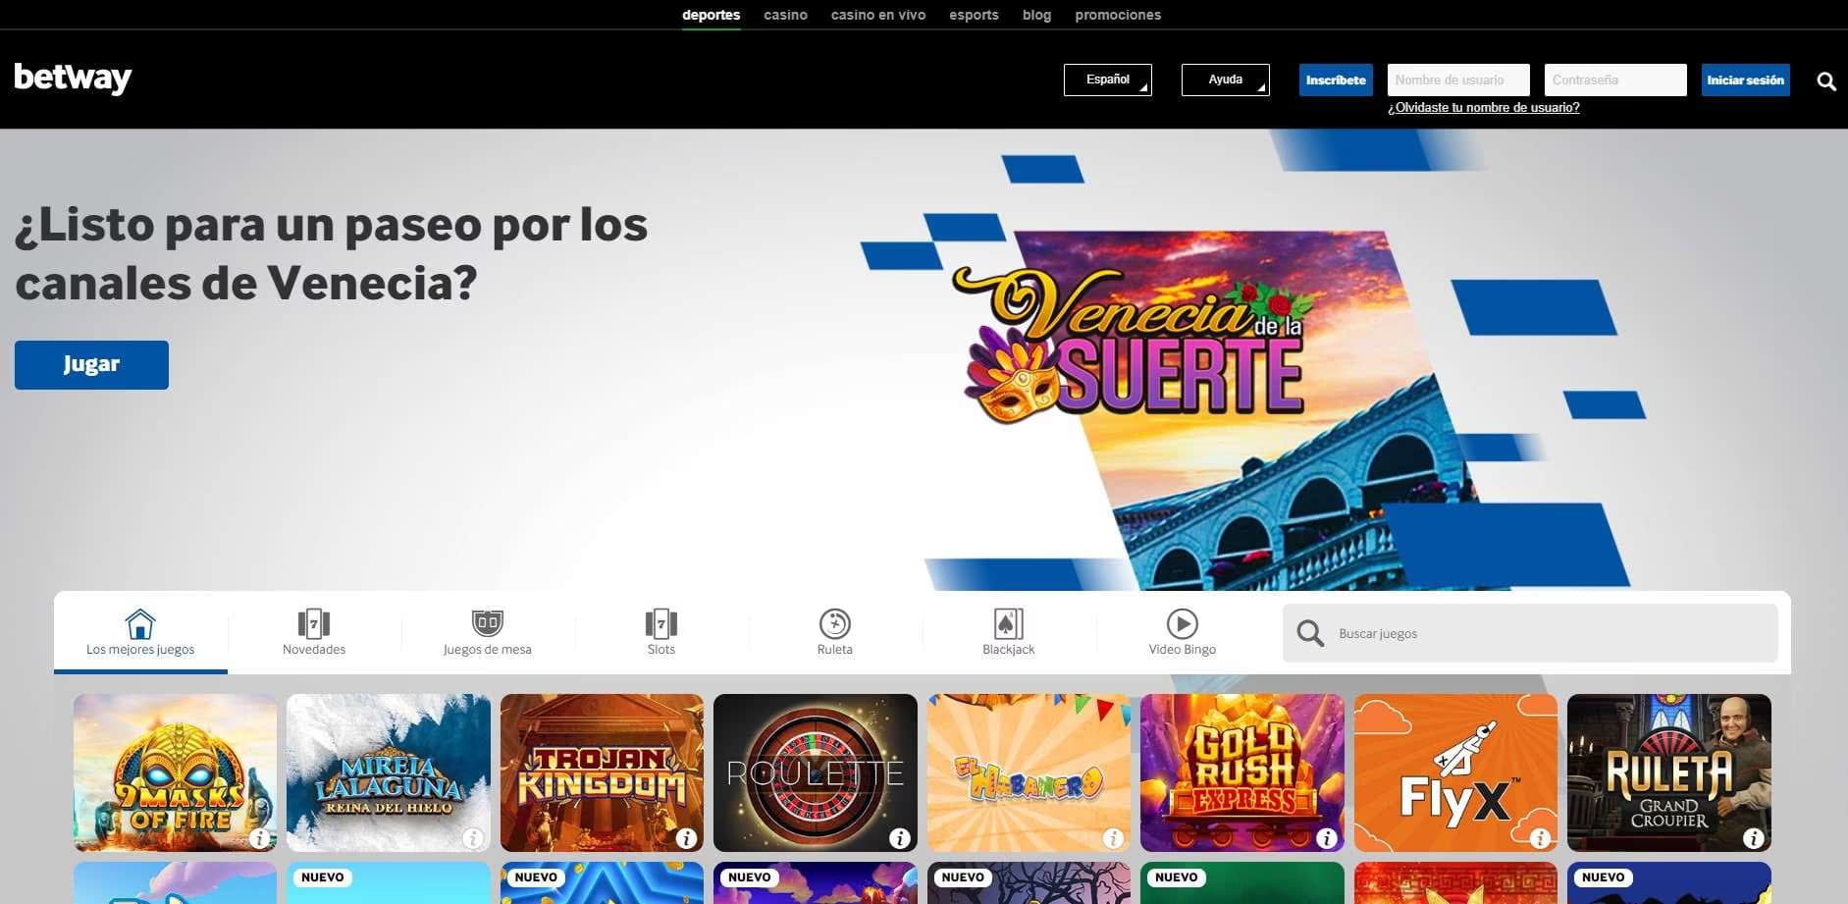1848x904 pixels.
Task: Click the Nombre de usuario input field
Action: pyautogui.click(x=1457, y=80)
